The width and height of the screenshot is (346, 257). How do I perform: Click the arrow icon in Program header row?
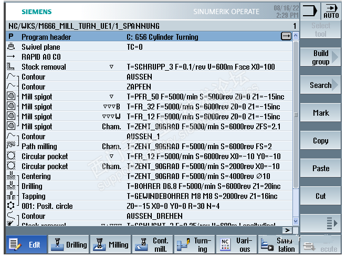click(286, 36)
